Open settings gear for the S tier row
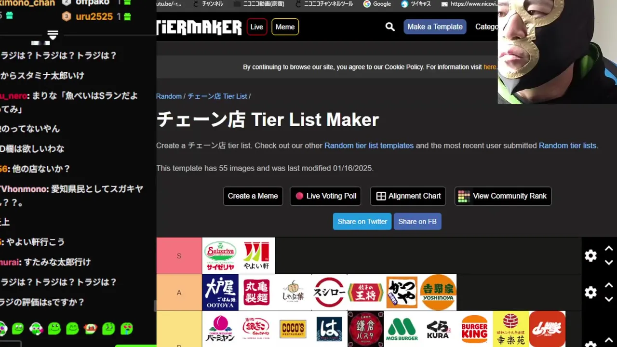 tap(590, 256)
